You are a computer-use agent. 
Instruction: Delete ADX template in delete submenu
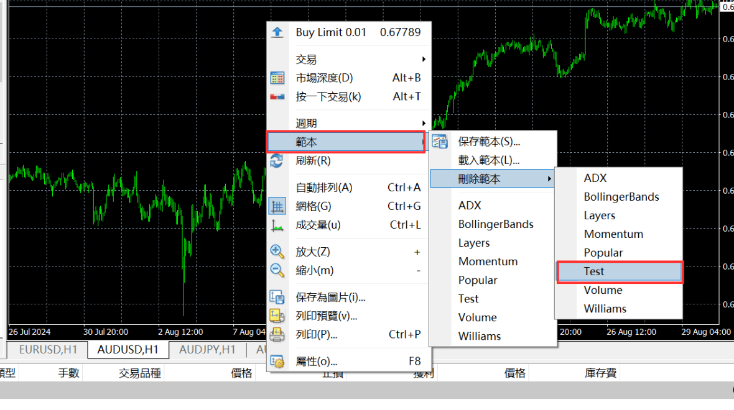[x=619, y=178]
